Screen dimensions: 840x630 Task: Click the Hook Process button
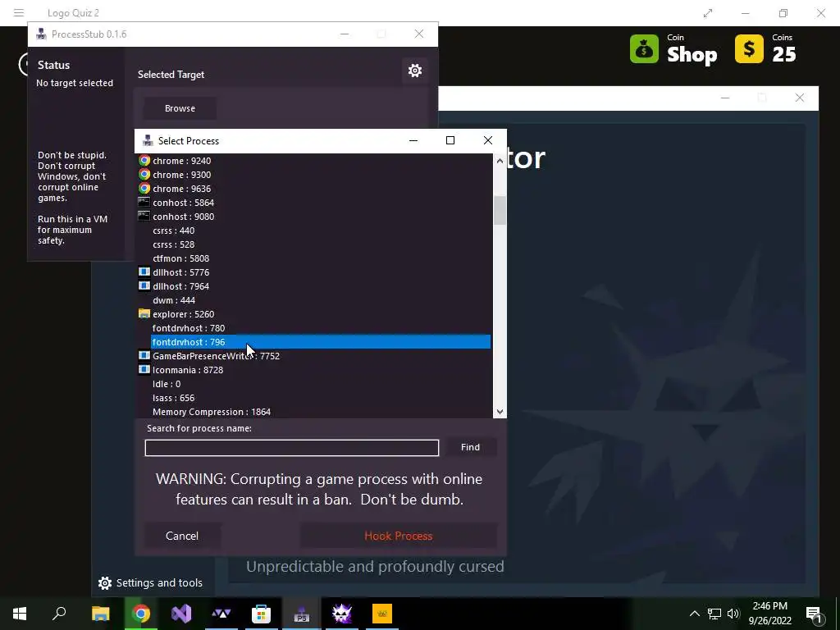(x=398, y=536)
